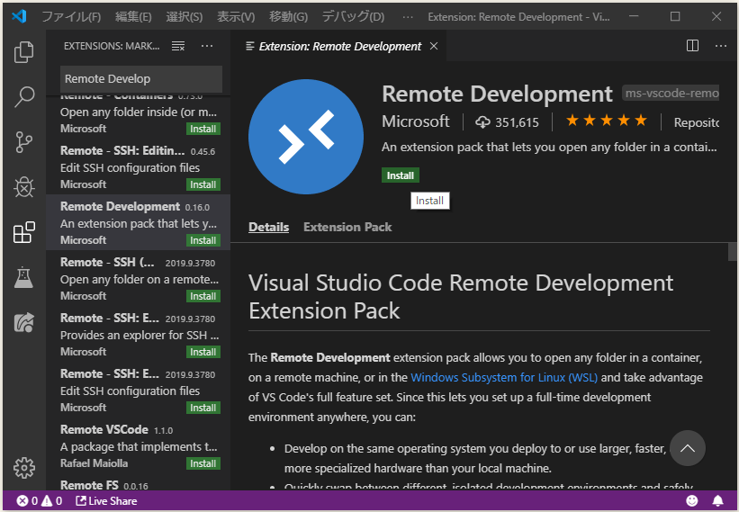This screenshot has height=512, width=739.
Task: Install Remote - SSH (Open any folder)
Action: (x=203, y=296)
